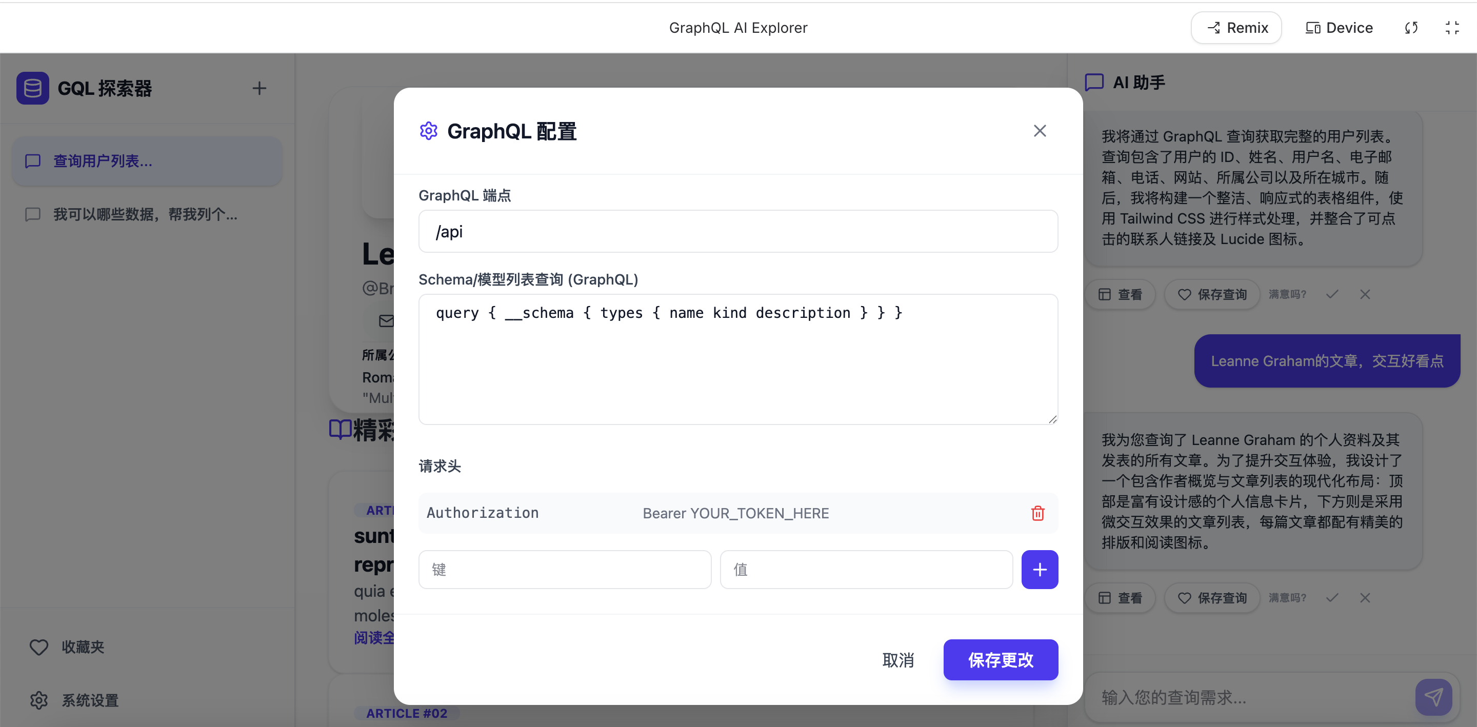Click the dissatisfied X under second reply
This screenshot has height=727, width=1477.
point(1365,598)
